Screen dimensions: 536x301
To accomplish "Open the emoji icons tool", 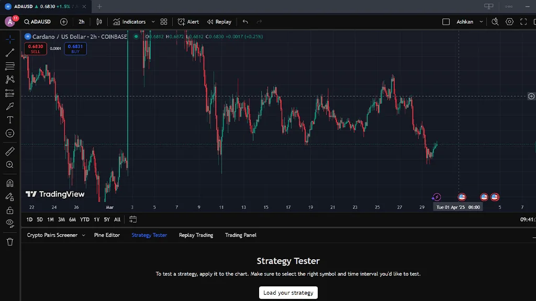I will [9, 133].
